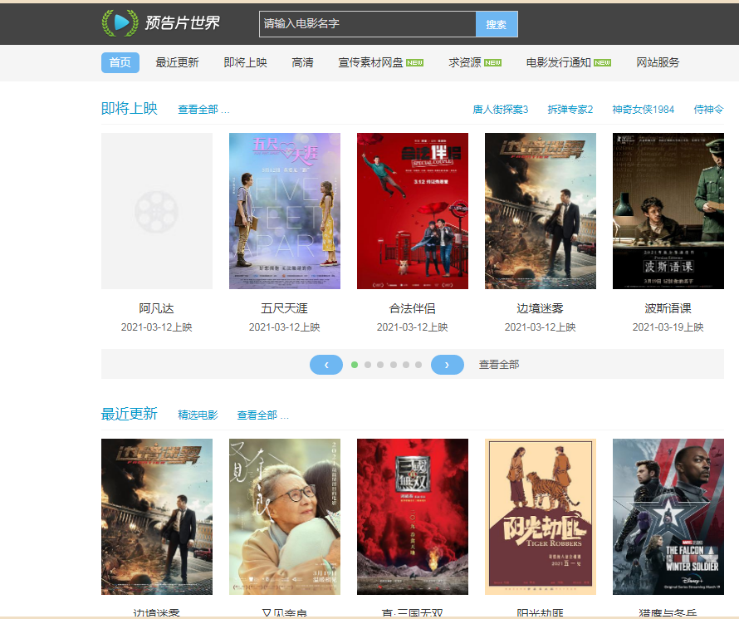The height and width of the screenshot is (619, 739).
Task: Select the first green carousel dot
Action: [355, 365]
